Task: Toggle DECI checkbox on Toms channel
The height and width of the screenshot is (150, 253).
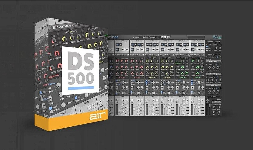Action: 147,84
